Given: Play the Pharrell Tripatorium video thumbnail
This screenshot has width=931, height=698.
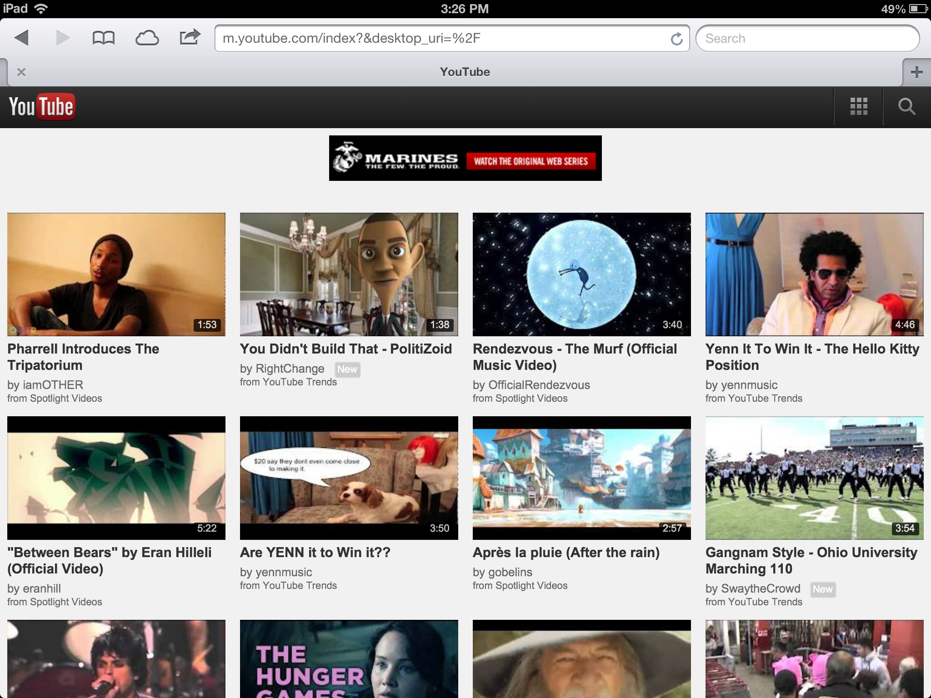Looking at the screenshot, I should coord(116,274).
